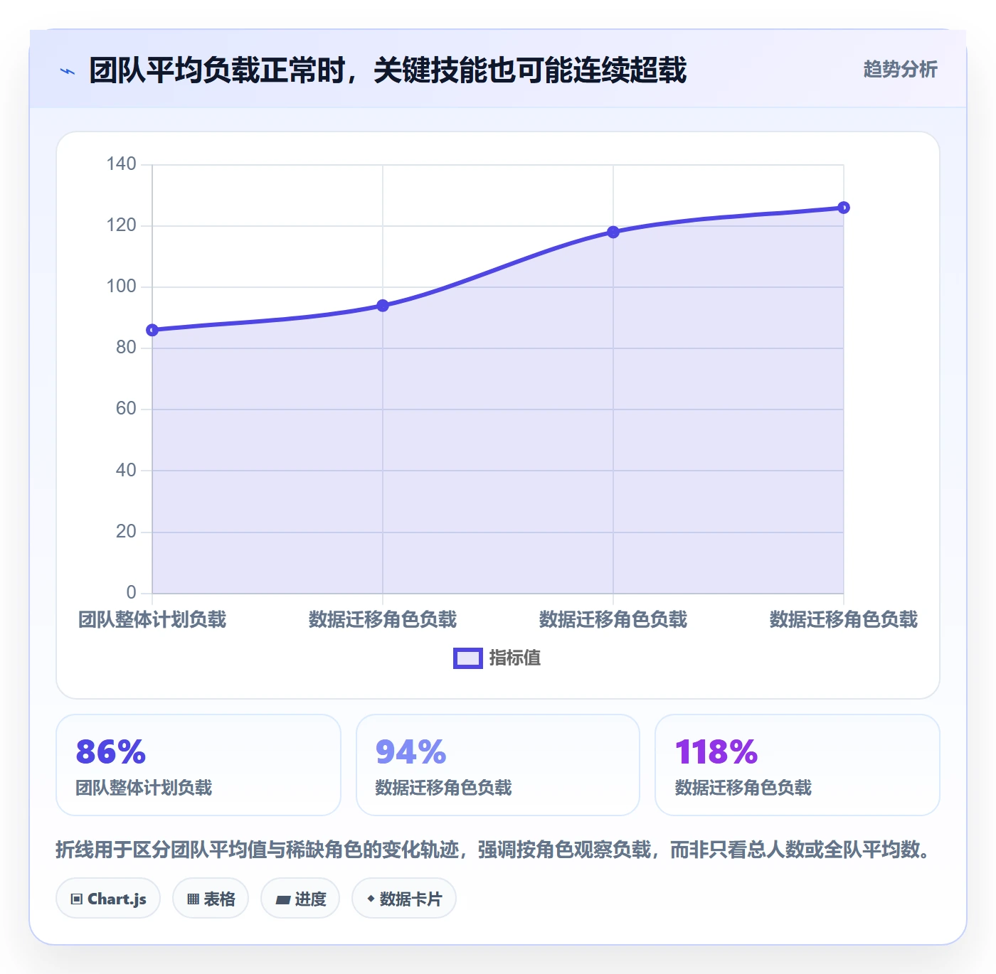This screenshot has width=996, height=974.
Task: Toggle the 指标值 legend color box
Action: [468, 658]
